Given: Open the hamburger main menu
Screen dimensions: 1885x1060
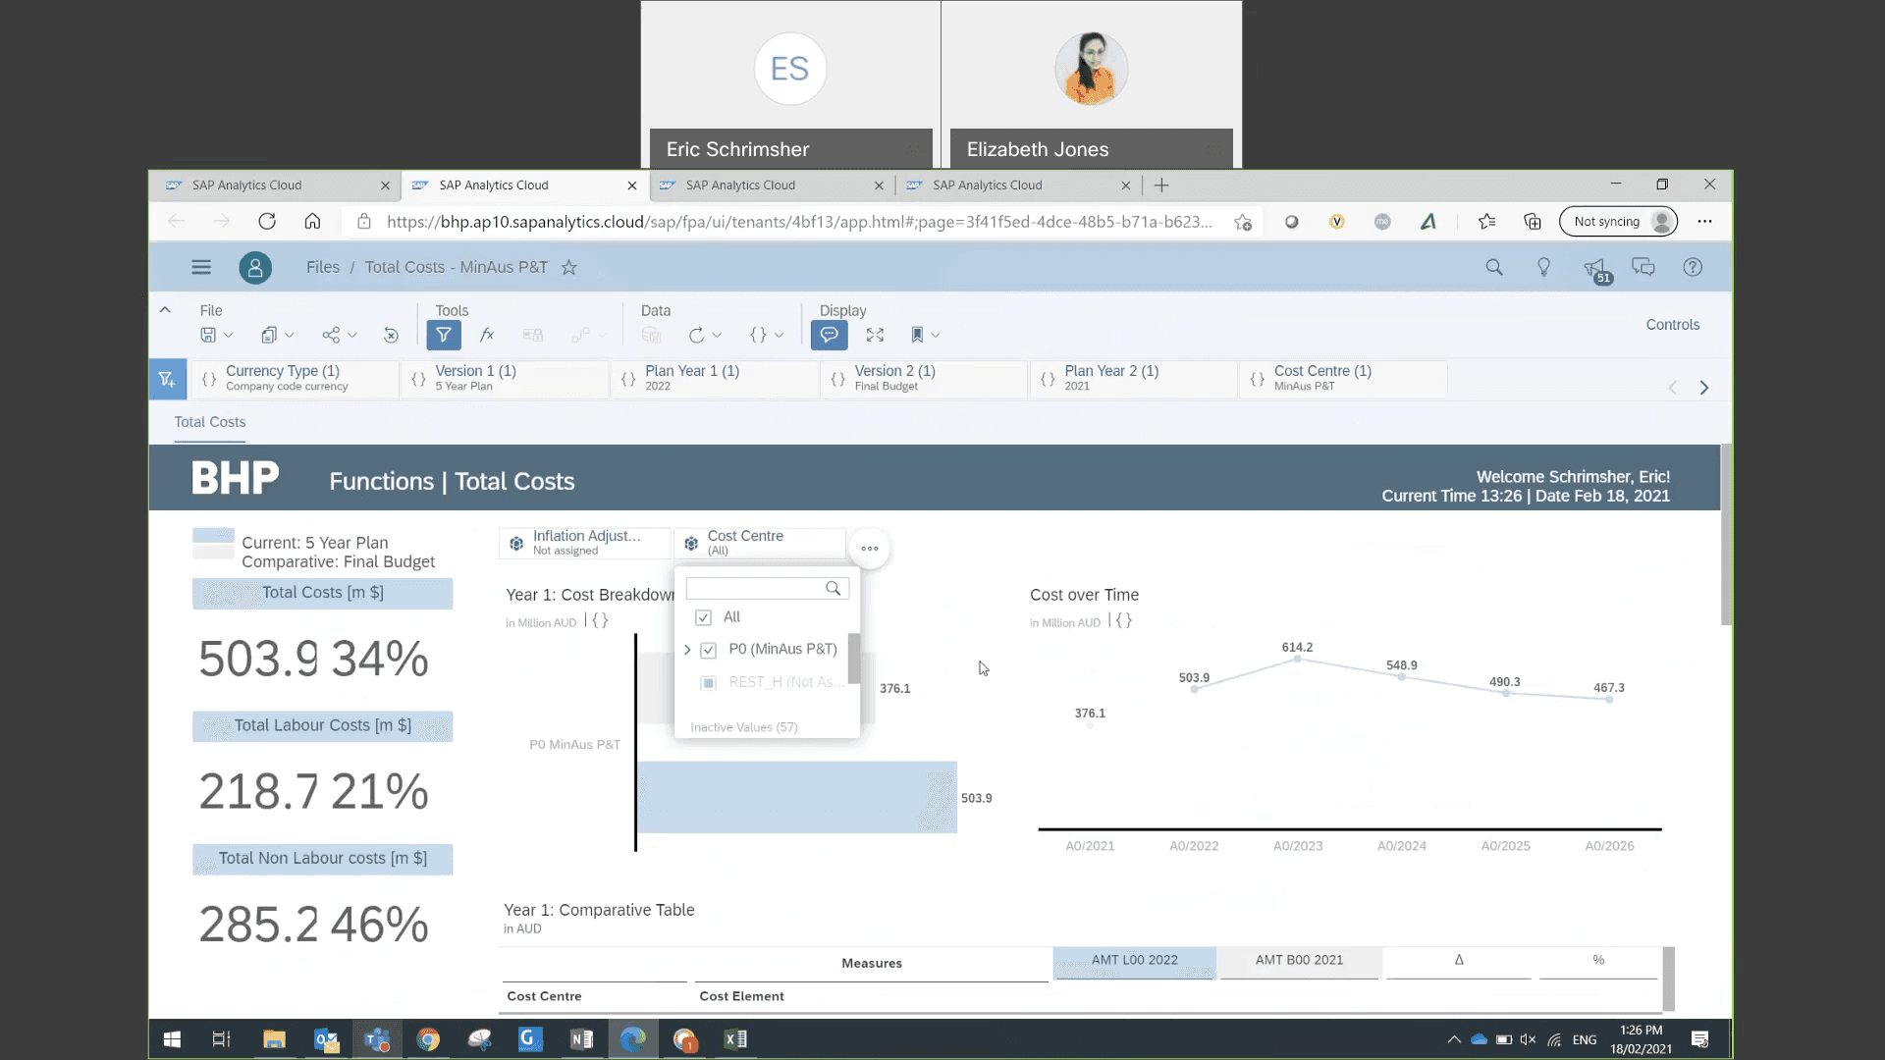Looking at the screenshot, I should [201, 267].
